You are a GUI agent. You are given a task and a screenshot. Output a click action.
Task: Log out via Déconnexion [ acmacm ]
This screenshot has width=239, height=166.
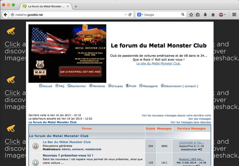click(181, 86)
